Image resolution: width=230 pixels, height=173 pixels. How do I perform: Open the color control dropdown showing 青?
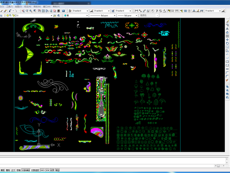click(76, 15)
